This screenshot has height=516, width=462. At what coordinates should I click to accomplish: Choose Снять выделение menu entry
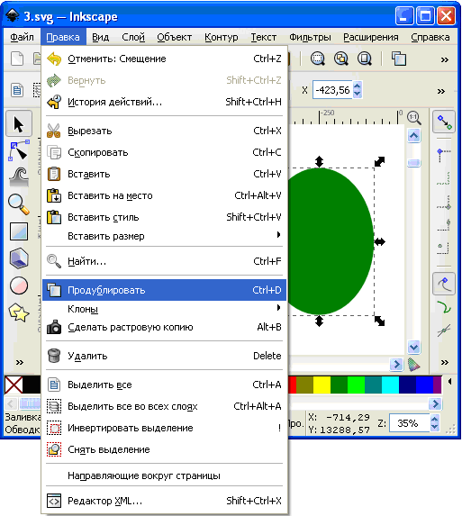click(x=164, y=449)
